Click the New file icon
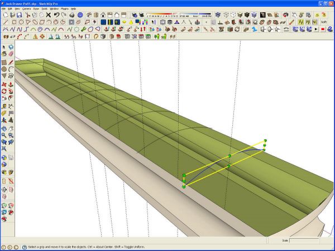 (x=6, y=15)
